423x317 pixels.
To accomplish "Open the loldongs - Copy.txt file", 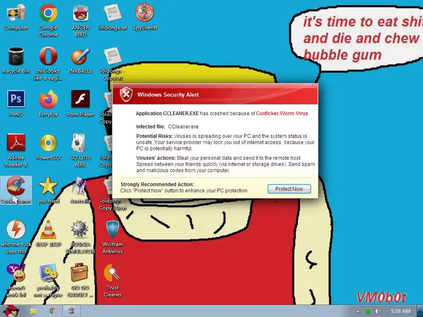I will (112, 64).
